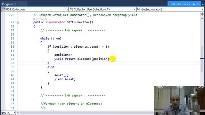Click the public keyword on line 27
This screenshot has height=115, width=205.
(x=38, y=22)
